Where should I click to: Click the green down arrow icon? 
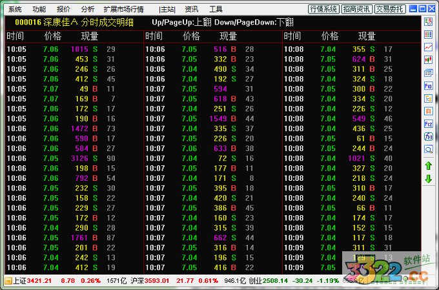(428, 179)
